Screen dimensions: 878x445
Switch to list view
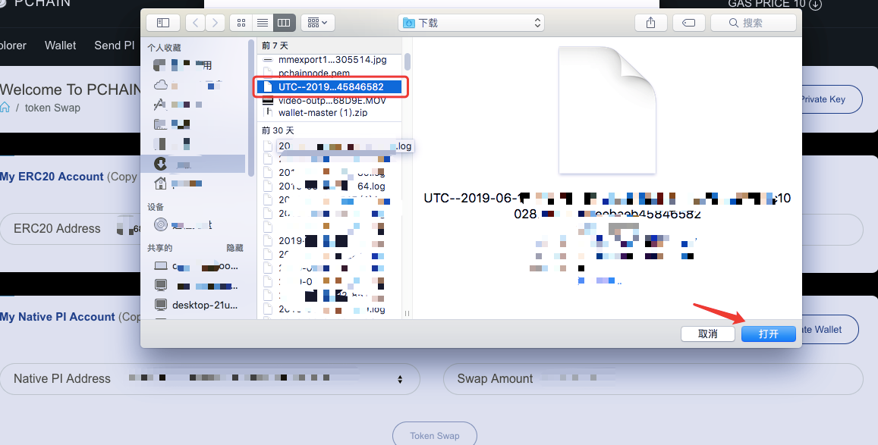click(263, 23)
